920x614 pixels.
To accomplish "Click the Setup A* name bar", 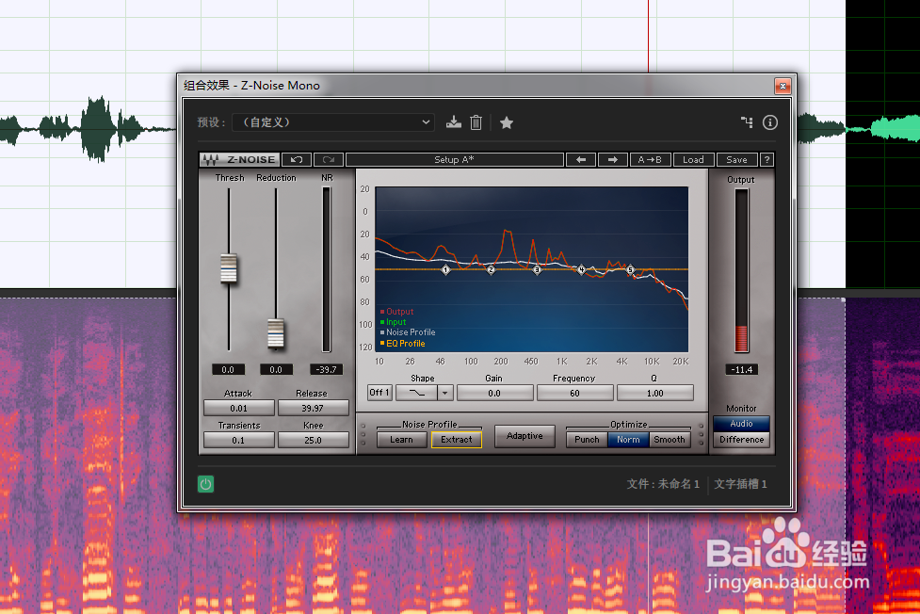I will [x=455, y=160].
